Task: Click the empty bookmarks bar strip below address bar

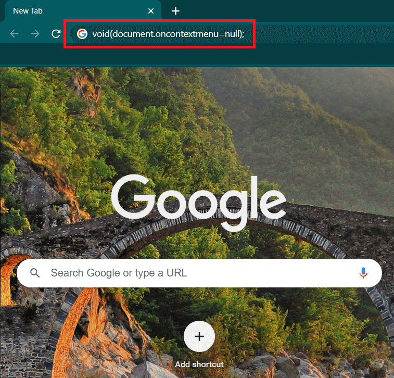Action: (198, 55)
